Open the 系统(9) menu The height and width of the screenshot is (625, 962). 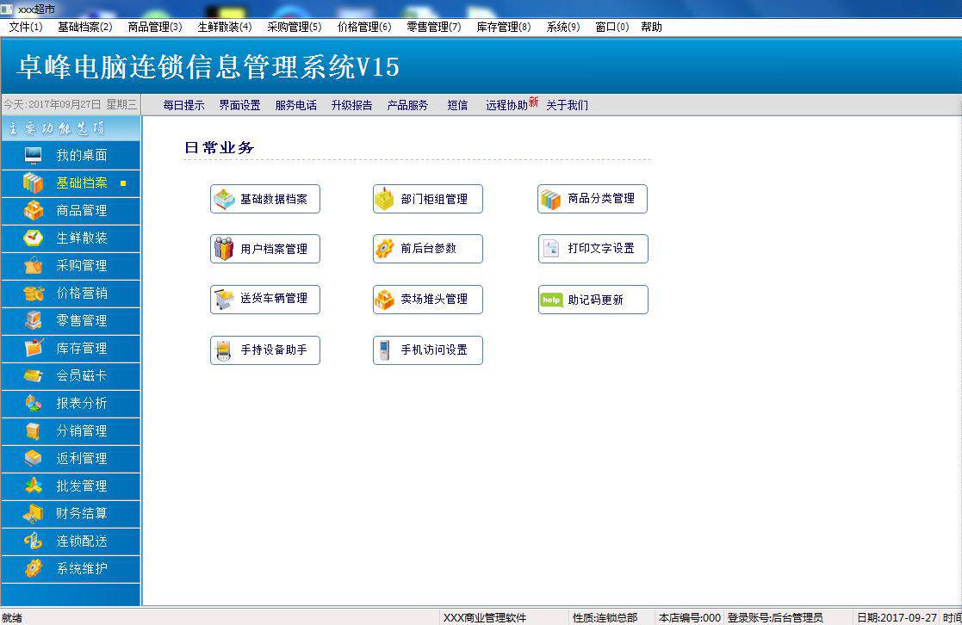[563, 27]
